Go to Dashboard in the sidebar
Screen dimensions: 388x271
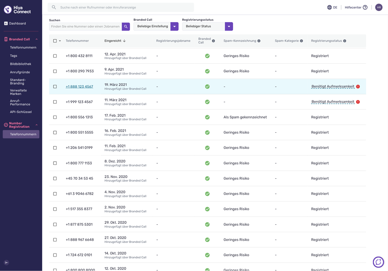17,23
